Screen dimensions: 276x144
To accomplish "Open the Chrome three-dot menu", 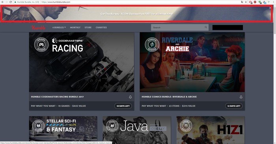I will click(x=274, y=2).
